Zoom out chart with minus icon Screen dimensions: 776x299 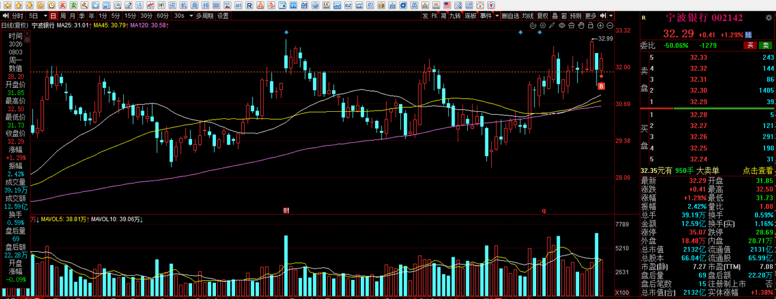click(x=610, y=25)
